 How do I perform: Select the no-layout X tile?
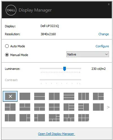pos(10,96)
